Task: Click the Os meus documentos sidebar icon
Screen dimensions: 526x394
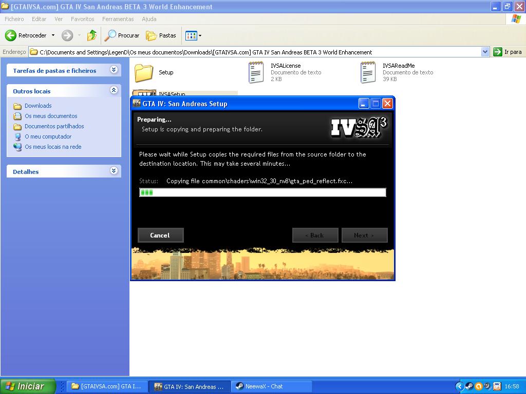Action: pos(17,116)
